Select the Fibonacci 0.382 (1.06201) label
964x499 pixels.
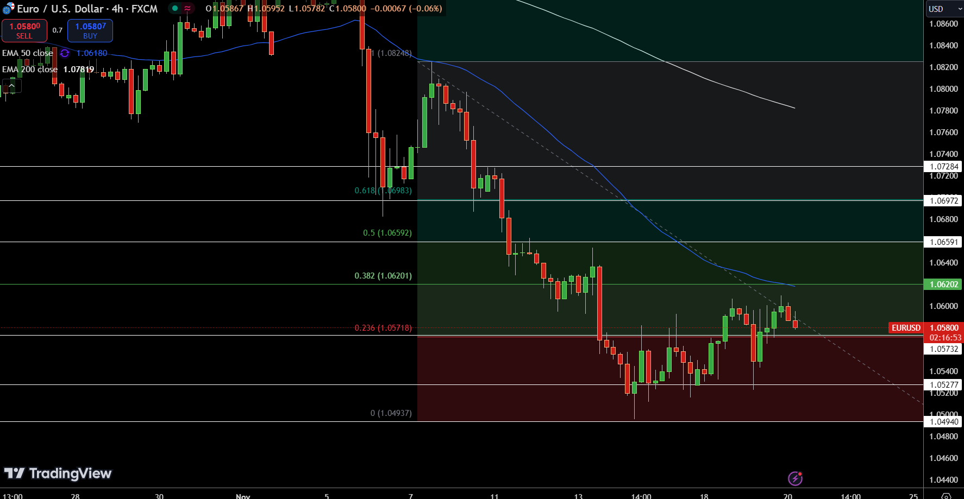(383, 276)
